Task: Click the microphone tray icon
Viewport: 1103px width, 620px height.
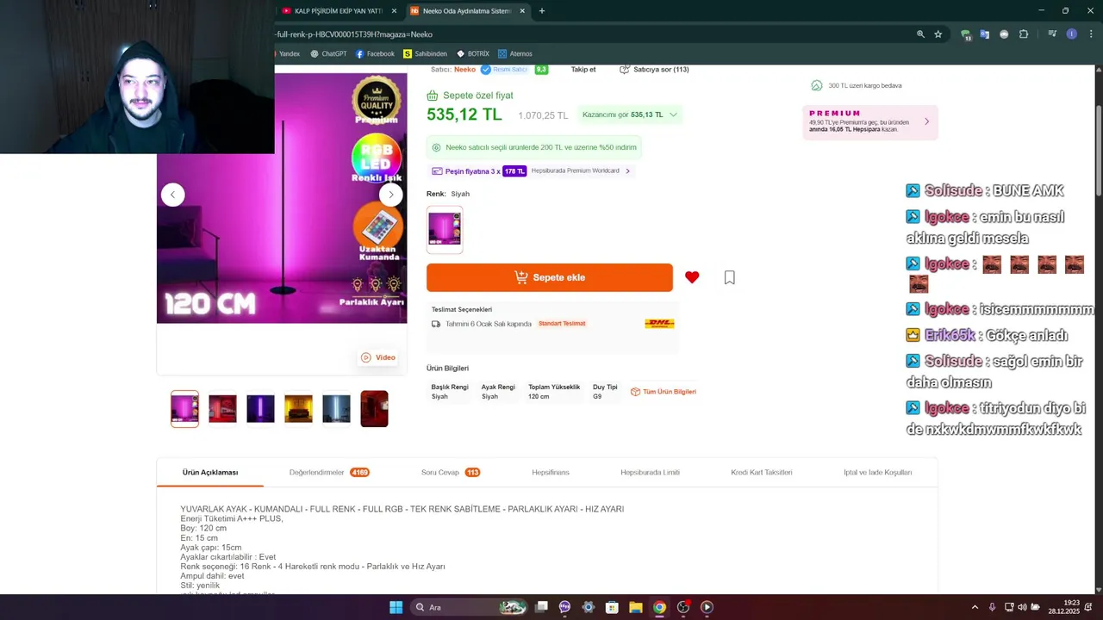Action: pyautogui.click(x=992, y=607)
